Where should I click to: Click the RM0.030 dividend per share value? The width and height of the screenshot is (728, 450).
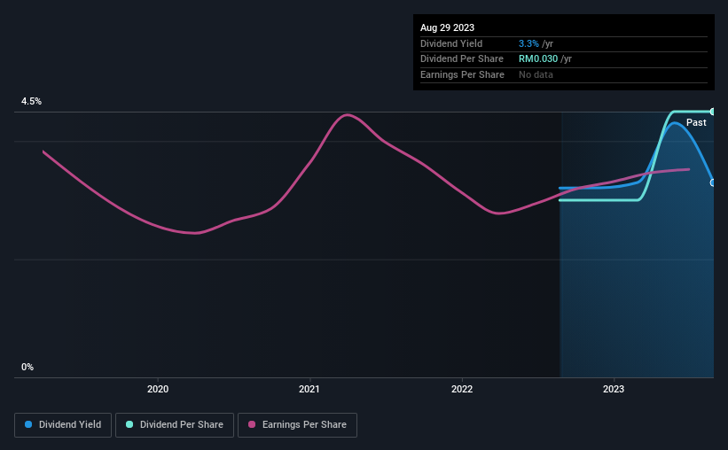tap(539, 58)
